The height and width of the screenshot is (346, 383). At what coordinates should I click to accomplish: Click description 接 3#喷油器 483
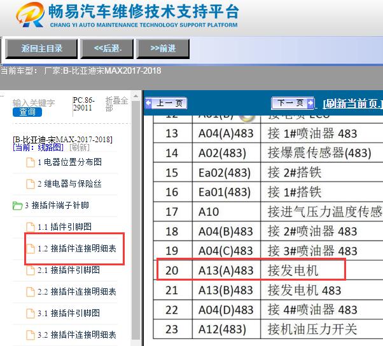[x=312, y=251]
